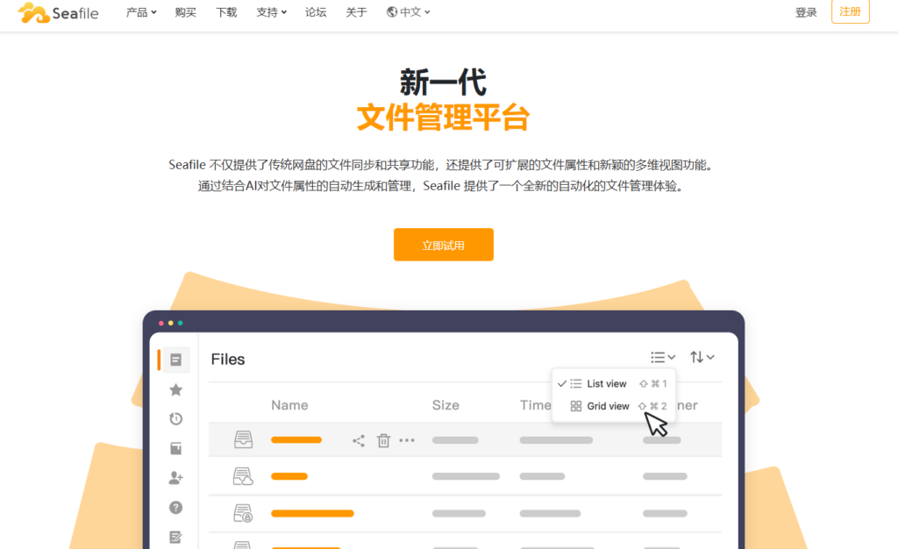Click the Name column header

point(289,405)
